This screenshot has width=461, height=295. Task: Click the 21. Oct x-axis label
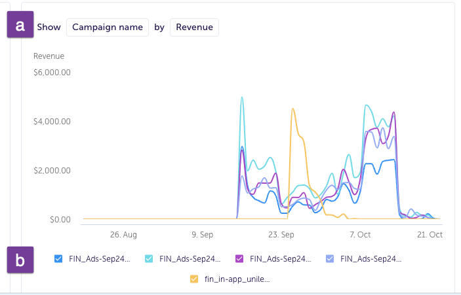430,234
